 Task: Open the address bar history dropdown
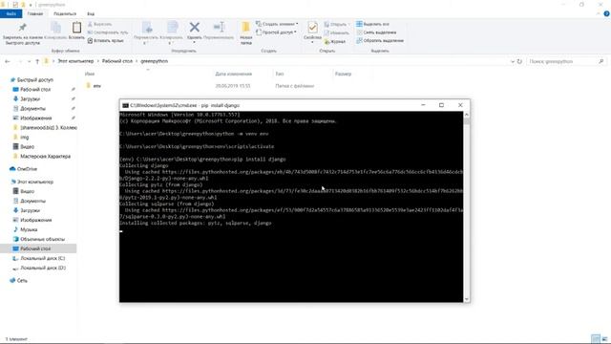coord(513,61)
